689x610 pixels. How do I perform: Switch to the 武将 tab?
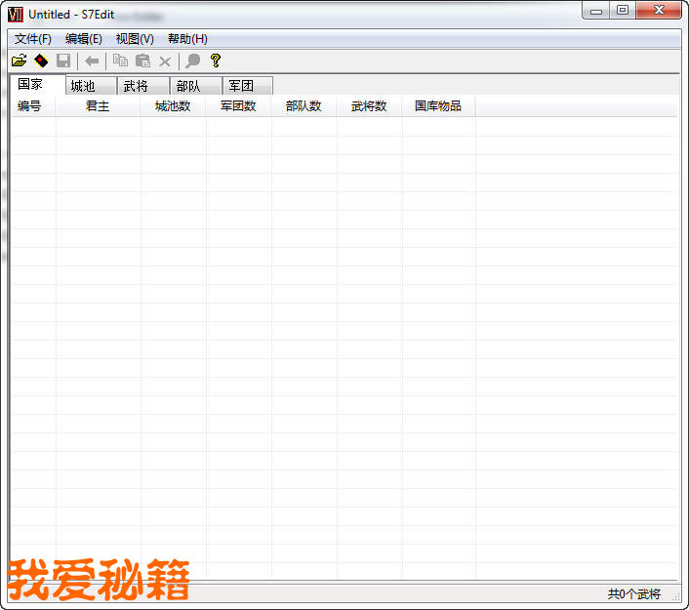click(x=142, y=86)
